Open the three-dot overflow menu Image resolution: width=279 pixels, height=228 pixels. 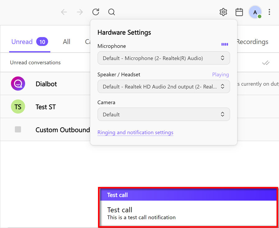[x=269, y=12]
